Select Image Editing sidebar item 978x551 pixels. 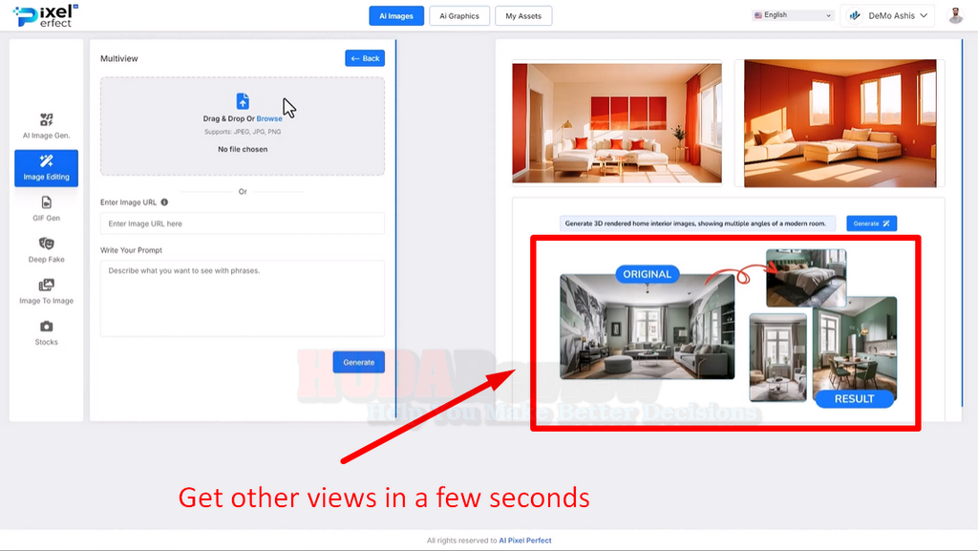click(46, 168)
